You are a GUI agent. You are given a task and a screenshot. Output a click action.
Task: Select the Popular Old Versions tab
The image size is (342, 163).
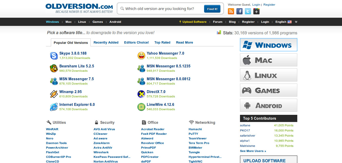click(71, 43)
